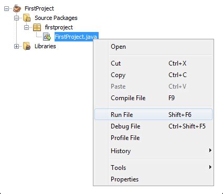
Task: Click the Libraries folder icon
Action: [x=27, y=46]
